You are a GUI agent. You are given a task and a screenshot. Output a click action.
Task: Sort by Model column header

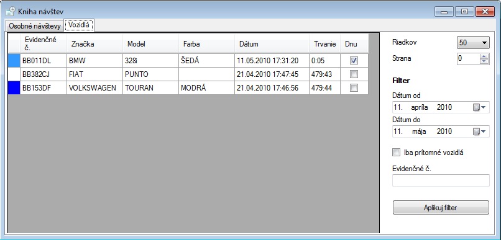[x=150, y=44]
